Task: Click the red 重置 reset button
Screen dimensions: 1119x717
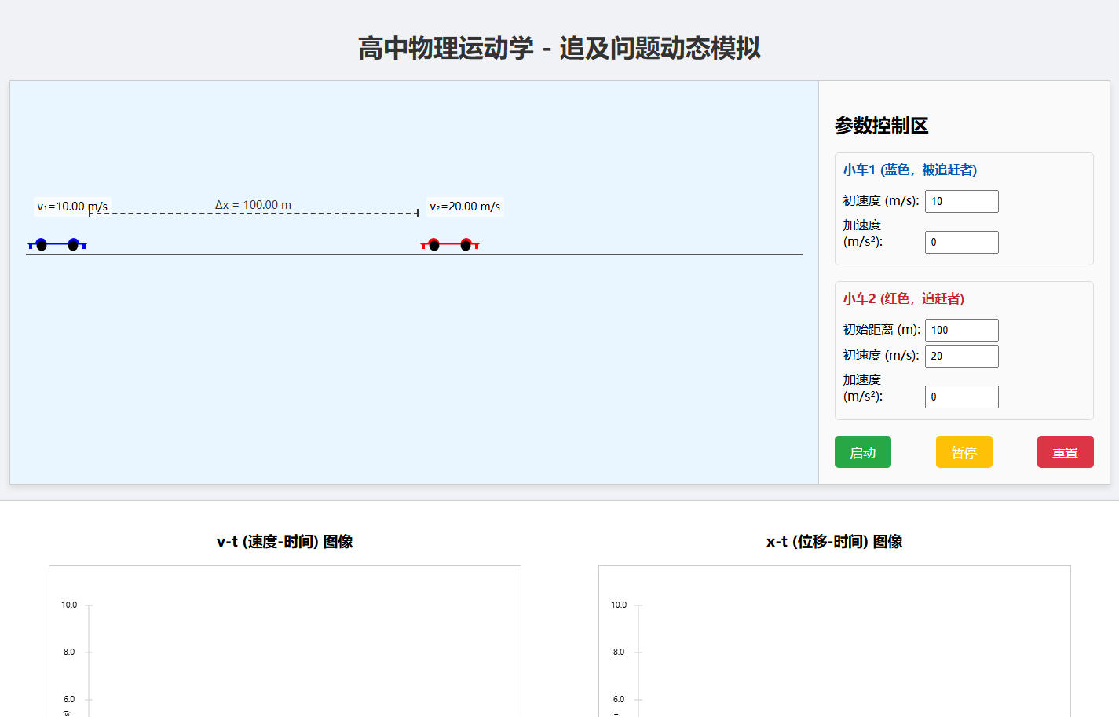Action: pos(1065,452)
